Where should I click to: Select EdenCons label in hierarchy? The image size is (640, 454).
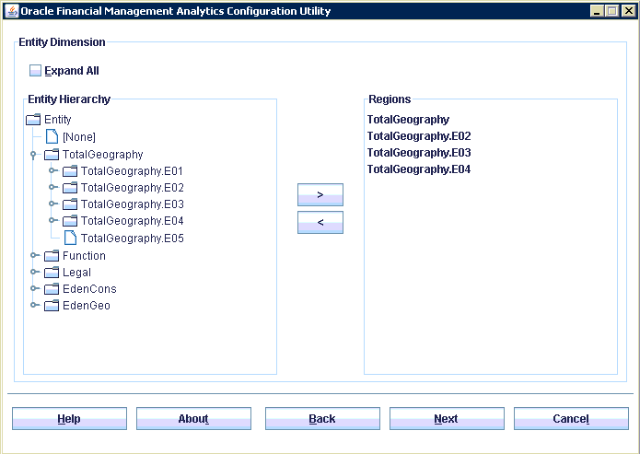coord(89,289)
